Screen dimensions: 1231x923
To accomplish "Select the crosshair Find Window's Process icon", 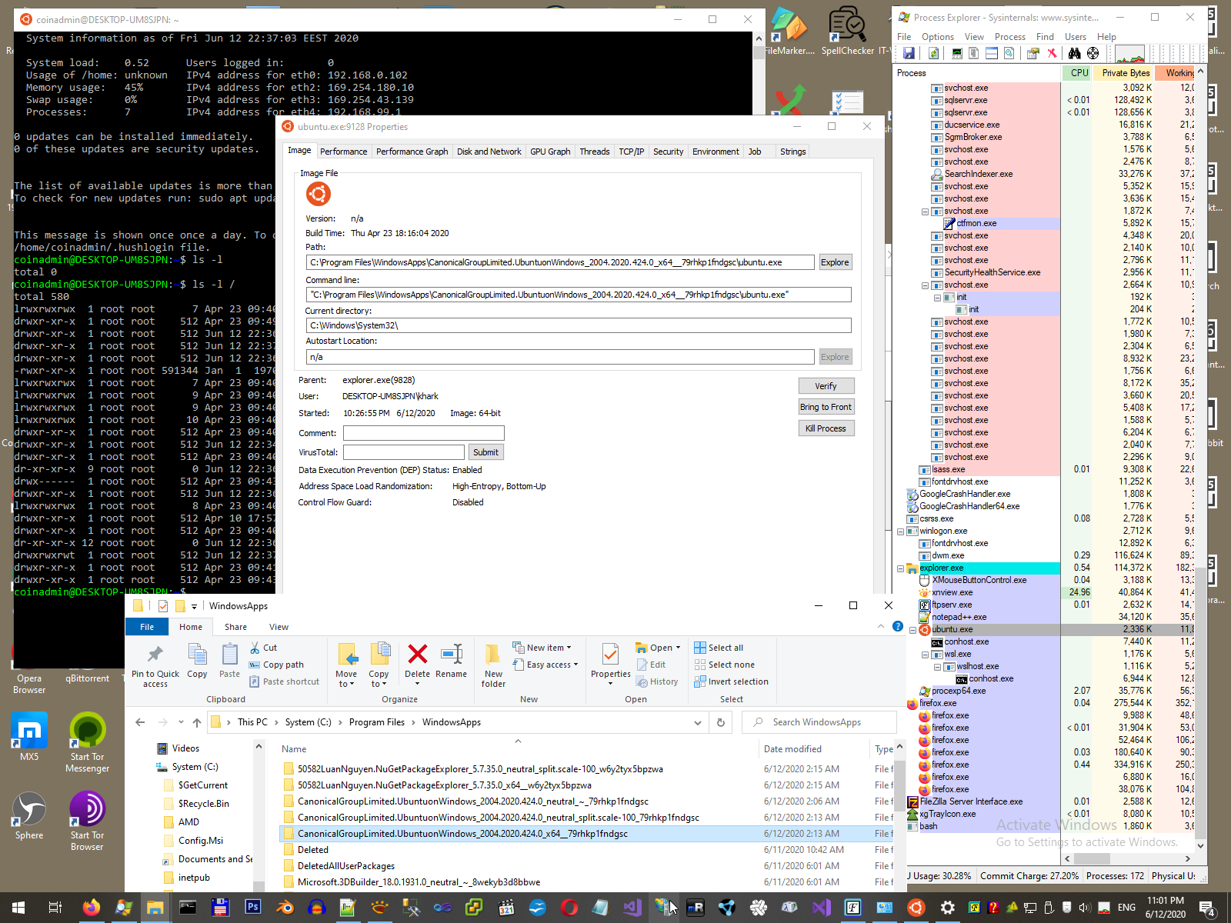I will (1093, 53).
